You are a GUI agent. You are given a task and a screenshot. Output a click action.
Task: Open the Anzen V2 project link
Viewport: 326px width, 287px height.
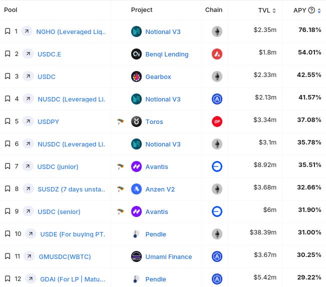(160, 189)
